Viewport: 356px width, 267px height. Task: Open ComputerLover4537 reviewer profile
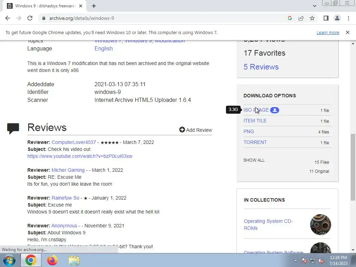click(74, 142)
